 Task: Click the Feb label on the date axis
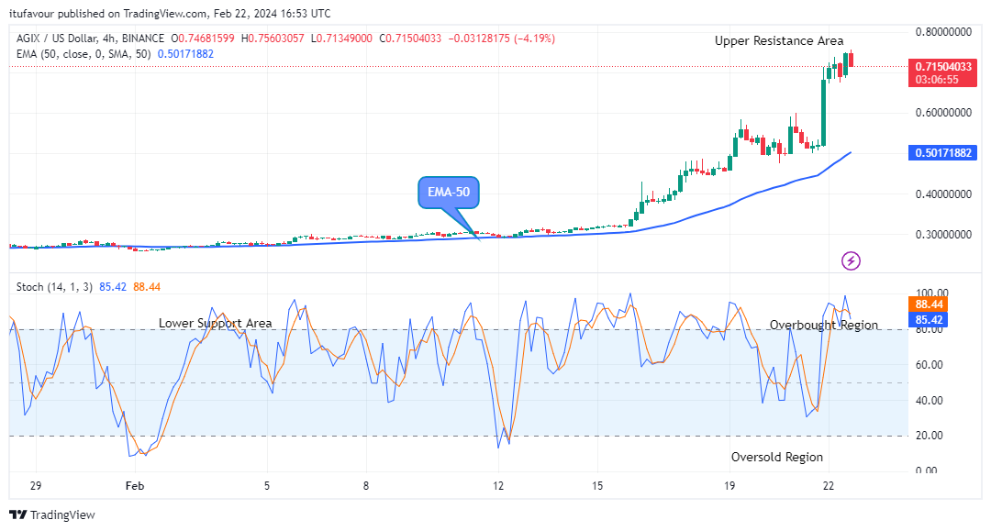[135, 485]
